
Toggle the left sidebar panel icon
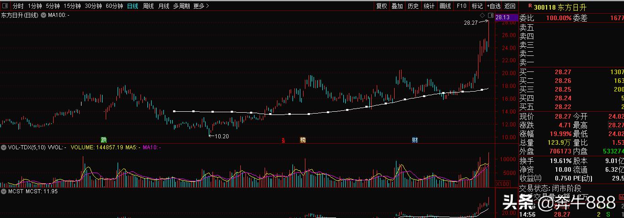pyautogui.click(x=5, y=6)
